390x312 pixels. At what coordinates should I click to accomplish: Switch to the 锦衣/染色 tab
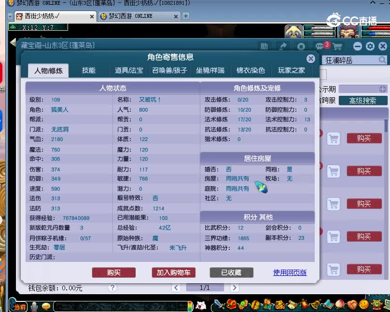(x=251, y=70)
